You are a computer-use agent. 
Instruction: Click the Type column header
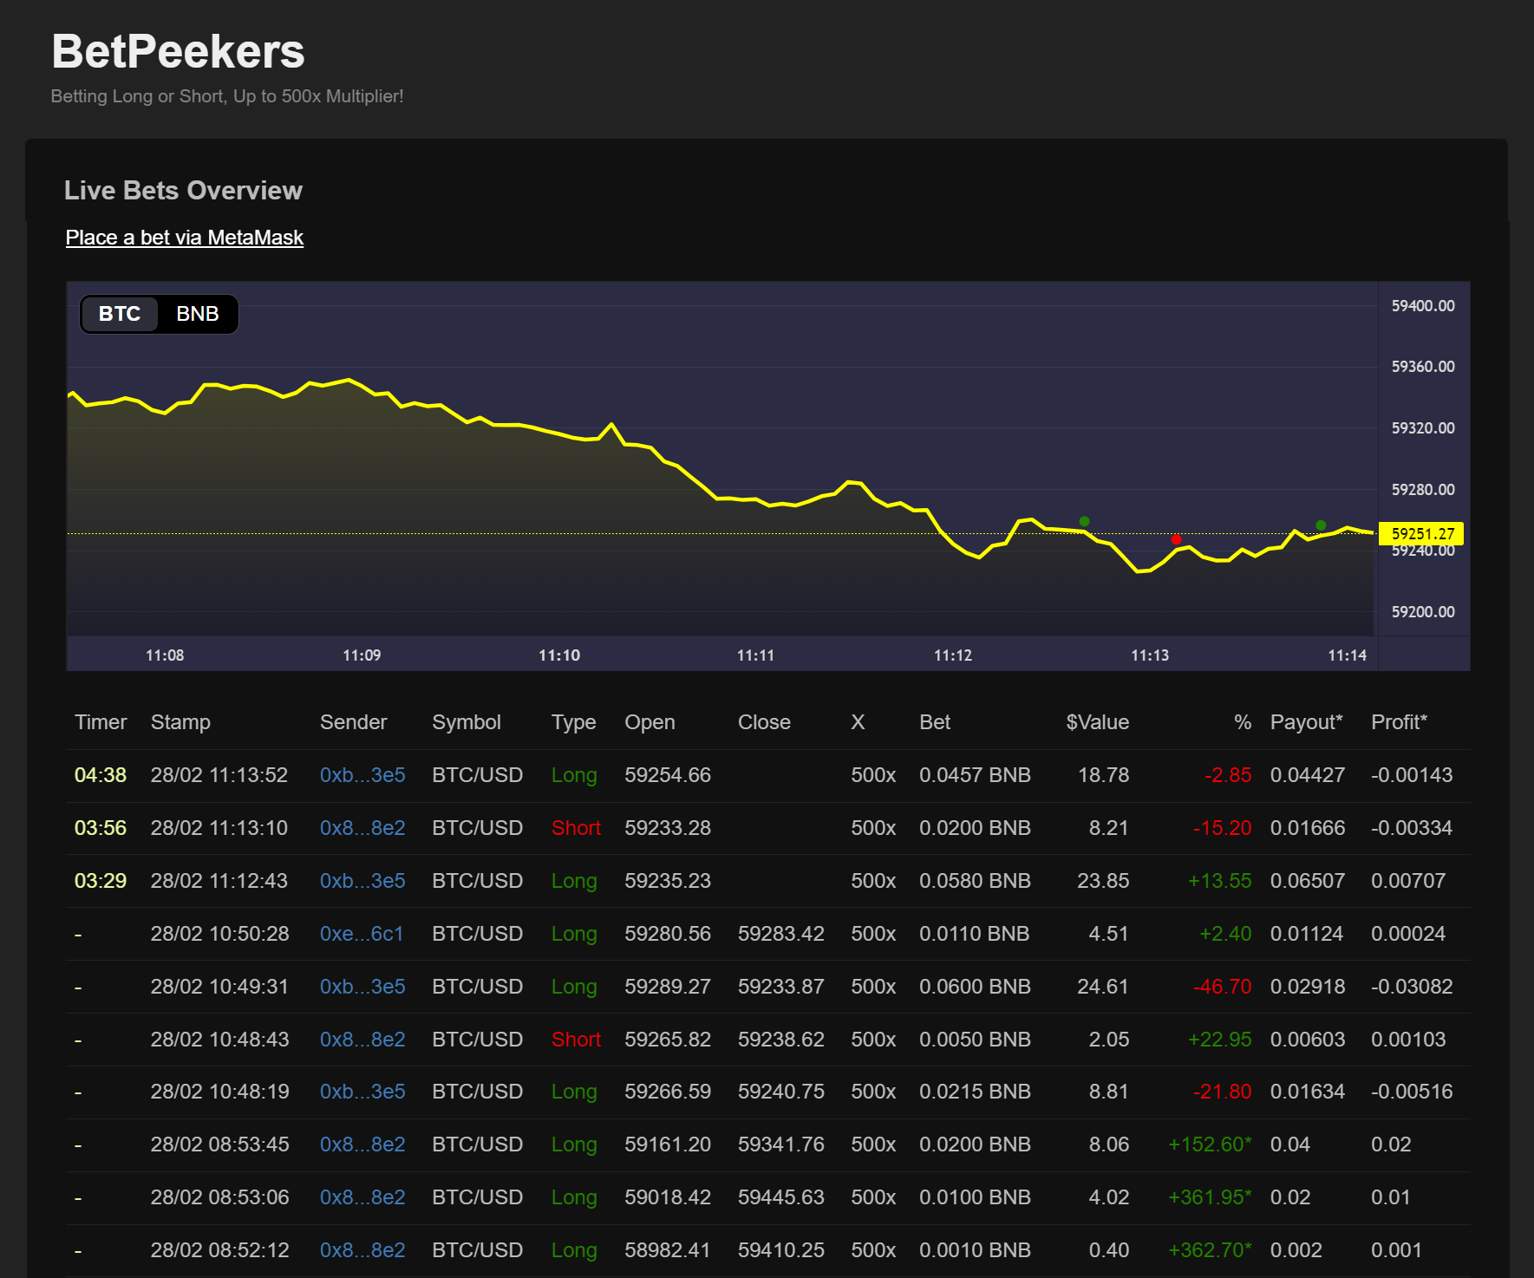click(x=574, y=722)
